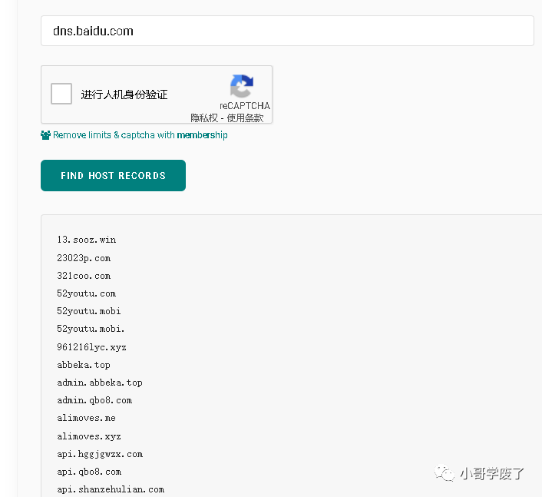The image size is (542, 497).
Task: Select the 961216lyc.xyz host record
Action: tap(91, 347)
